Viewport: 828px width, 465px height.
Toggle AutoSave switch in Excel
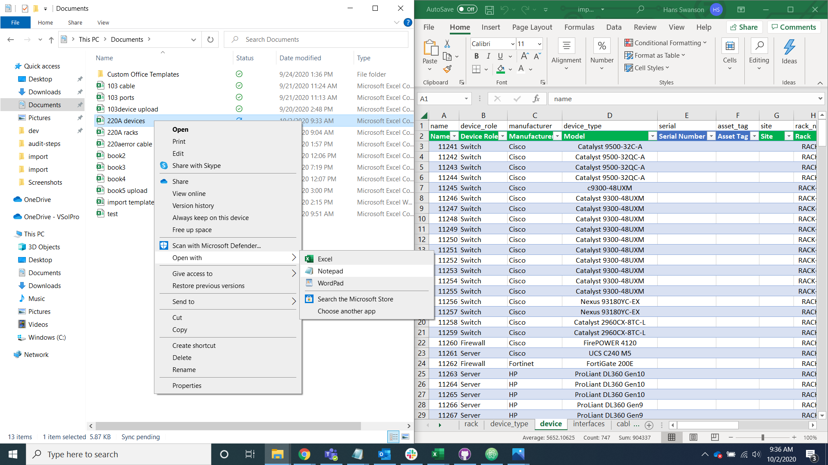coord(467,9)
